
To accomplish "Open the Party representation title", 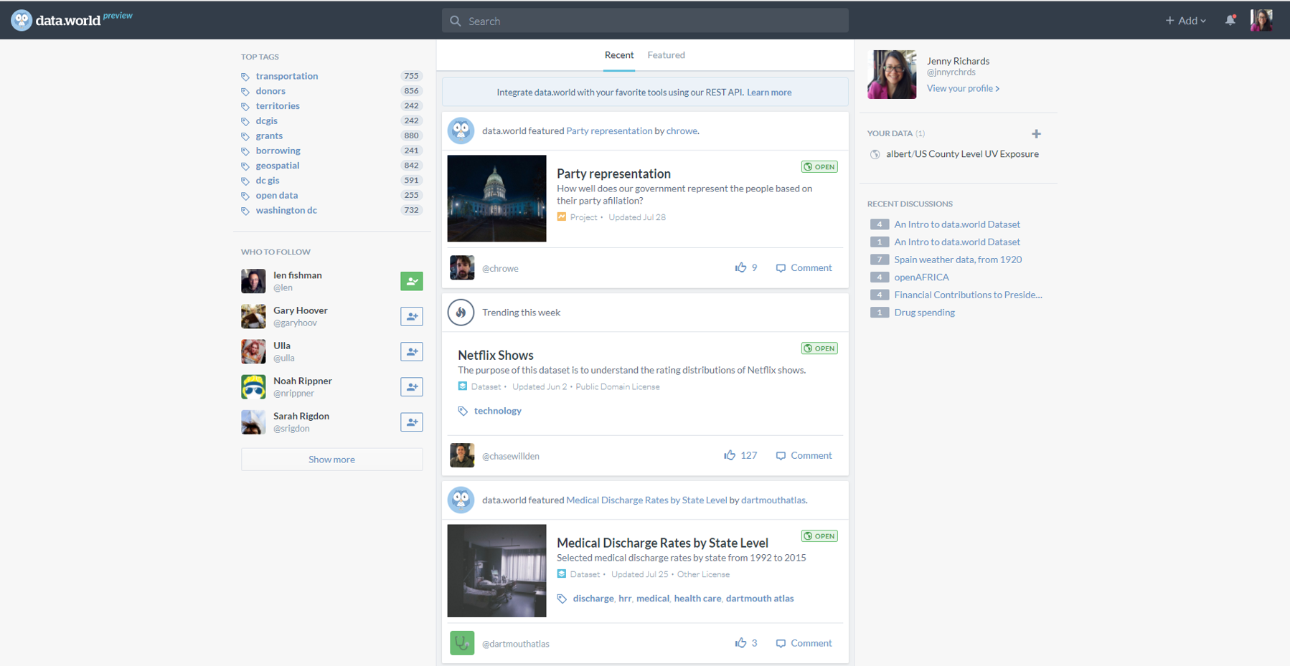I will coord(613,173).
